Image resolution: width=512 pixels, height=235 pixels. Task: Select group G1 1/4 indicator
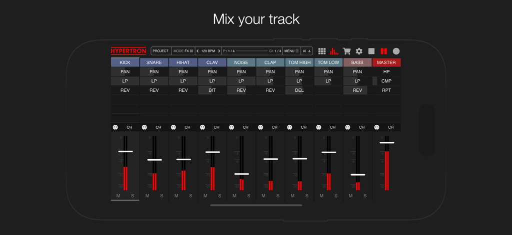[275, 51]
